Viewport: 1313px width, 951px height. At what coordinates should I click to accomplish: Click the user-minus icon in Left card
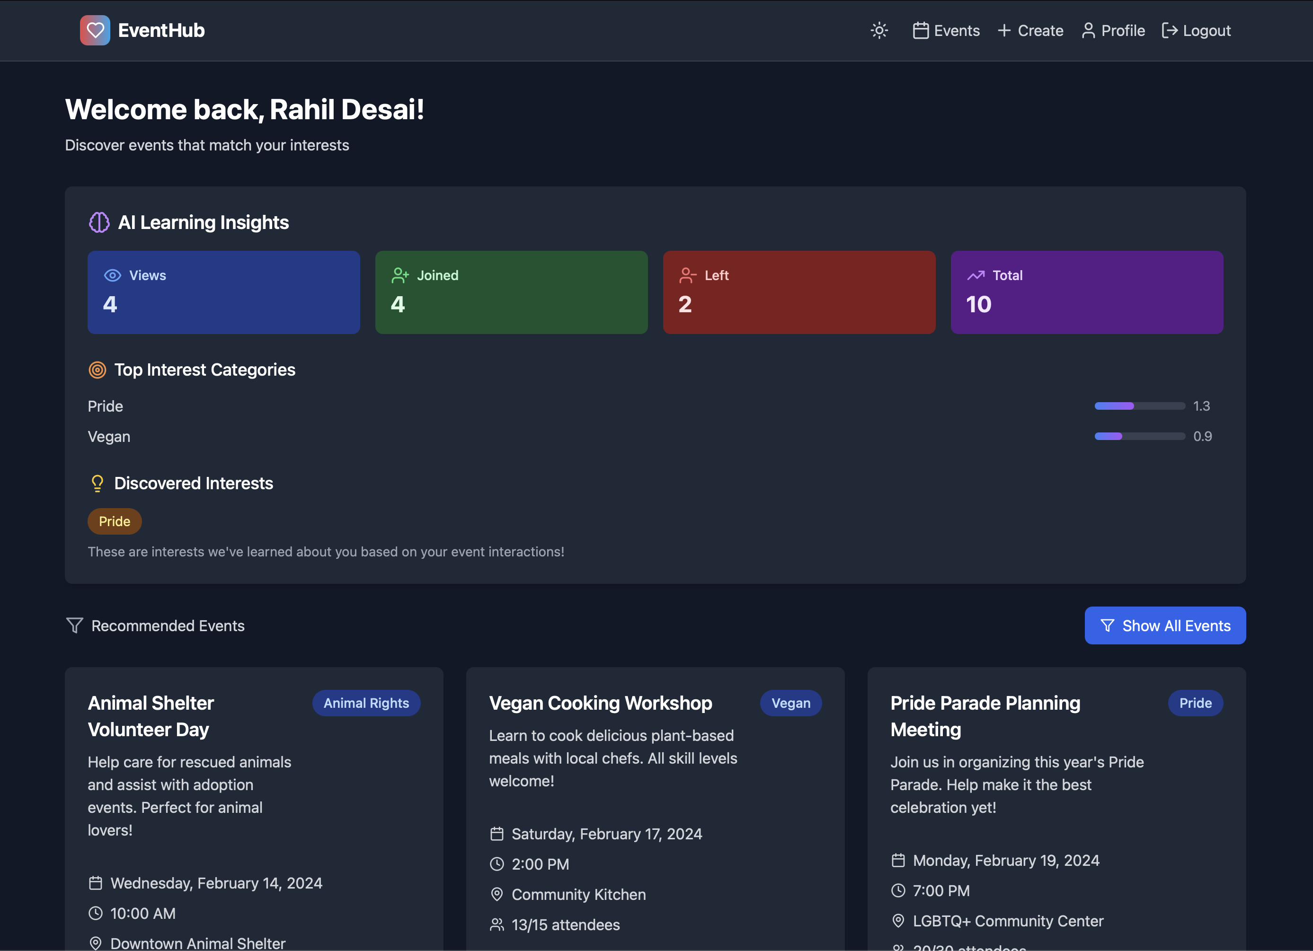(687, 275)
